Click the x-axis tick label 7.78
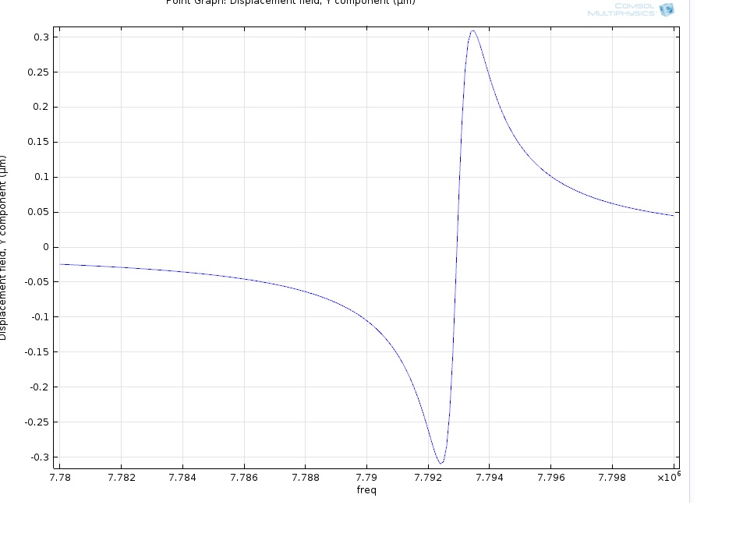 (60, 477)
